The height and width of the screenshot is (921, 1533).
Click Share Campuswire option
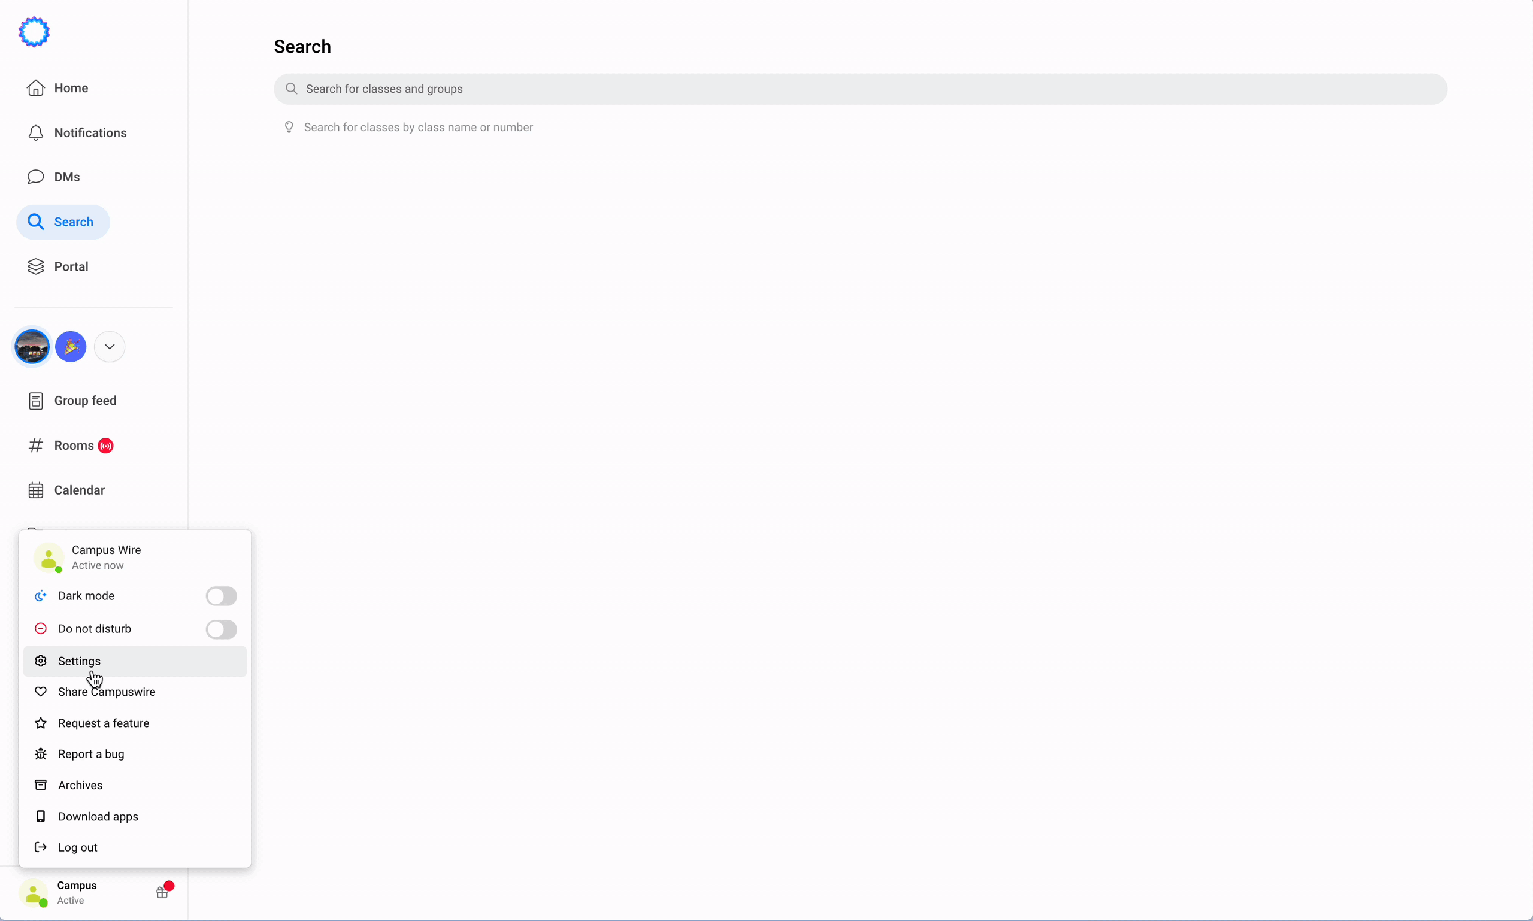pyautogui.click(x=106, y=691)
